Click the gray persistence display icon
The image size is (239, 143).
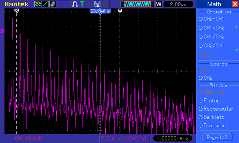[x=53, y=4]
